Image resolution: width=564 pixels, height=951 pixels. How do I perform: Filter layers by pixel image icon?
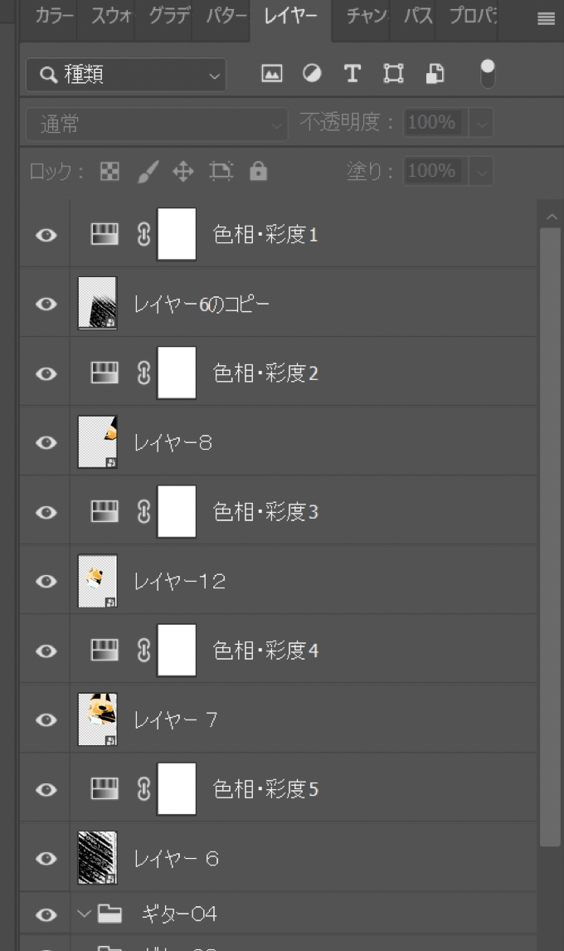click(x=272, y=73)
